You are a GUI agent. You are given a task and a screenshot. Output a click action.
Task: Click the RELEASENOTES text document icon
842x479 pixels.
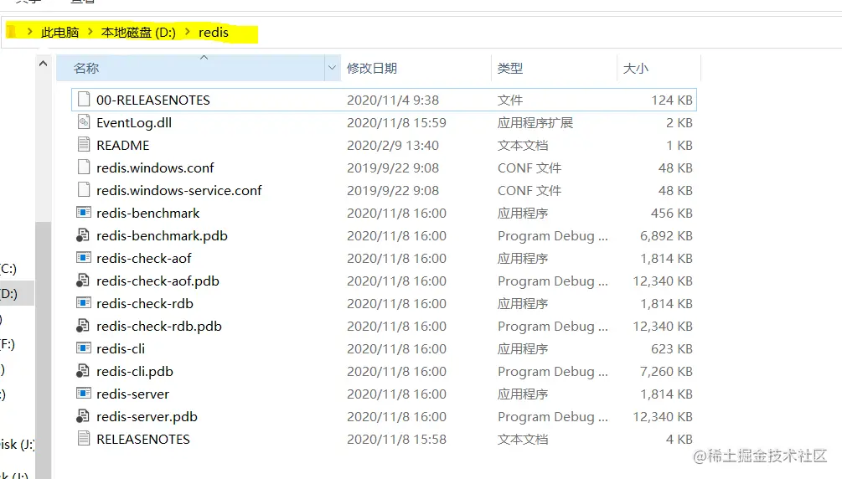coord(83,438)
